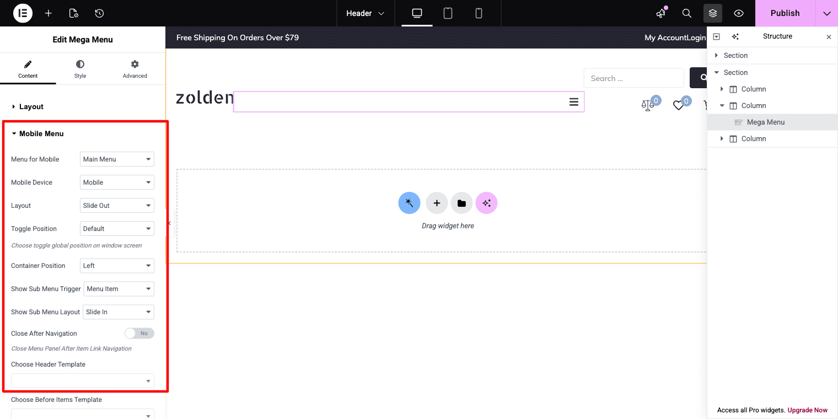Click the Add Element plus icon
This screenshot has width=838, height=419.
tap(49, 13)
